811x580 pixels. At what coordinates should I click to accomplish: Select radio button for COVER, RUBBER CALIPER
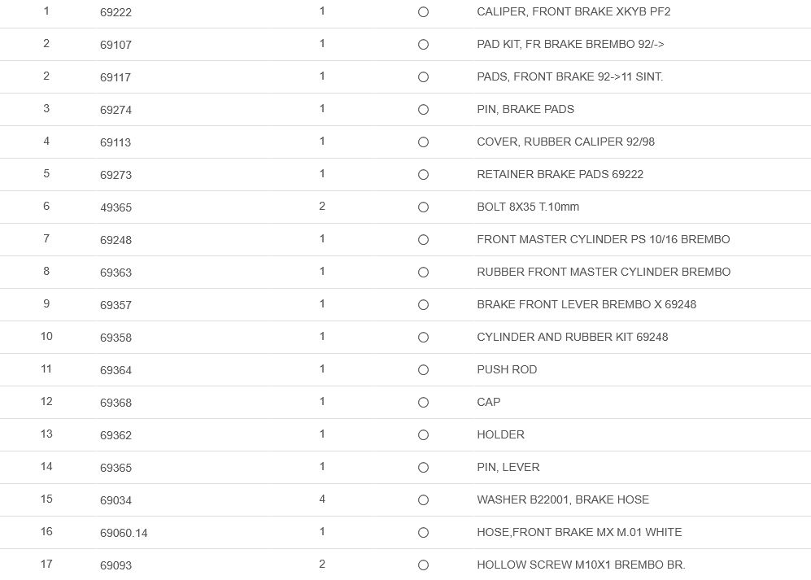click(423, 142)
